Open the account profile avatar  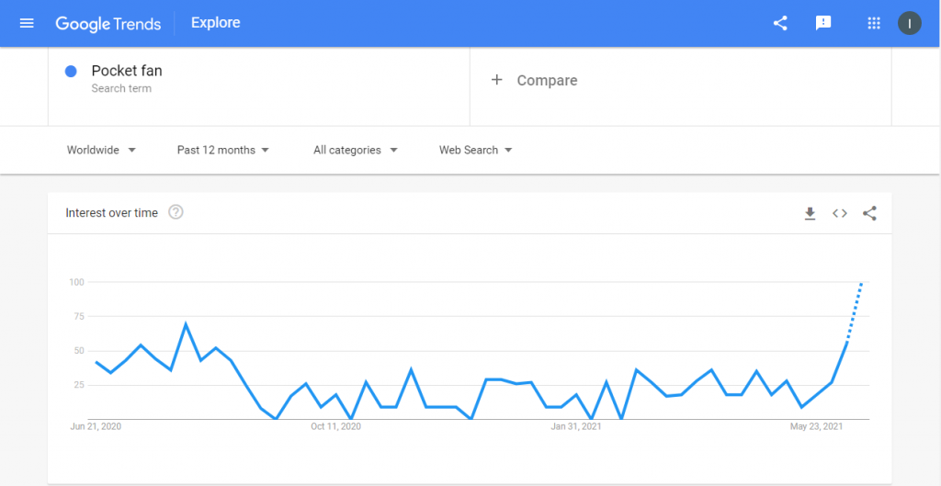(909, 23)
